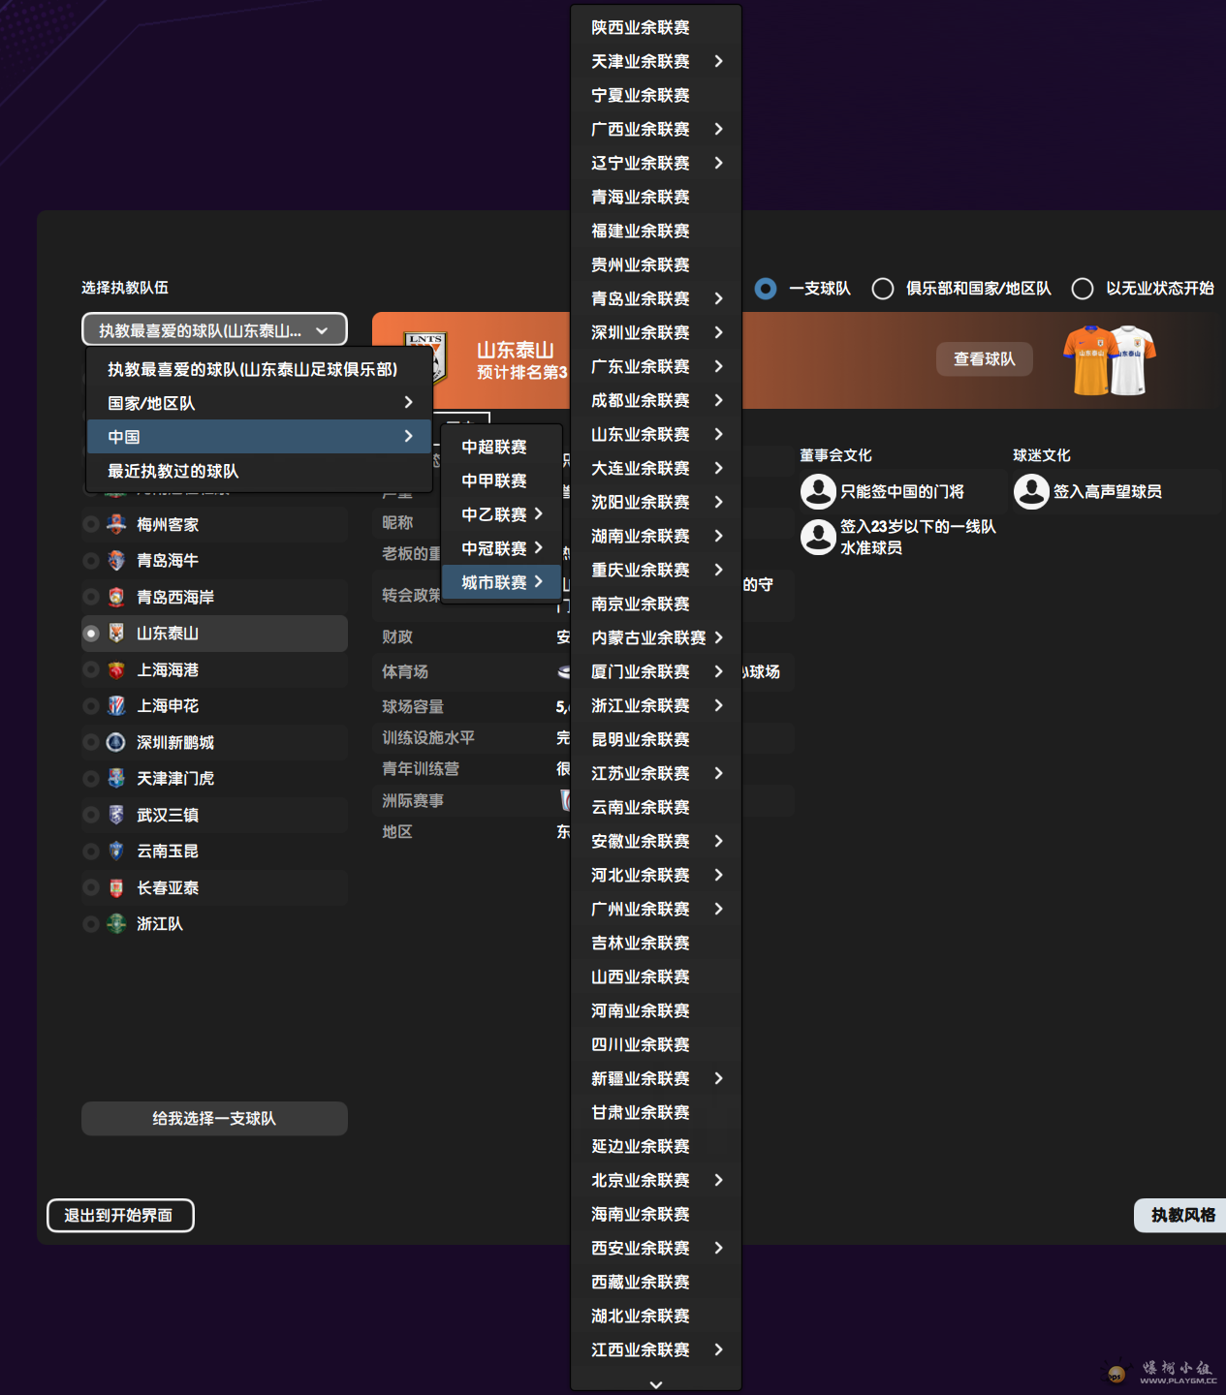
Task: Expand the 中乙联赛 submenu arrow
Action: coord(538,513)
